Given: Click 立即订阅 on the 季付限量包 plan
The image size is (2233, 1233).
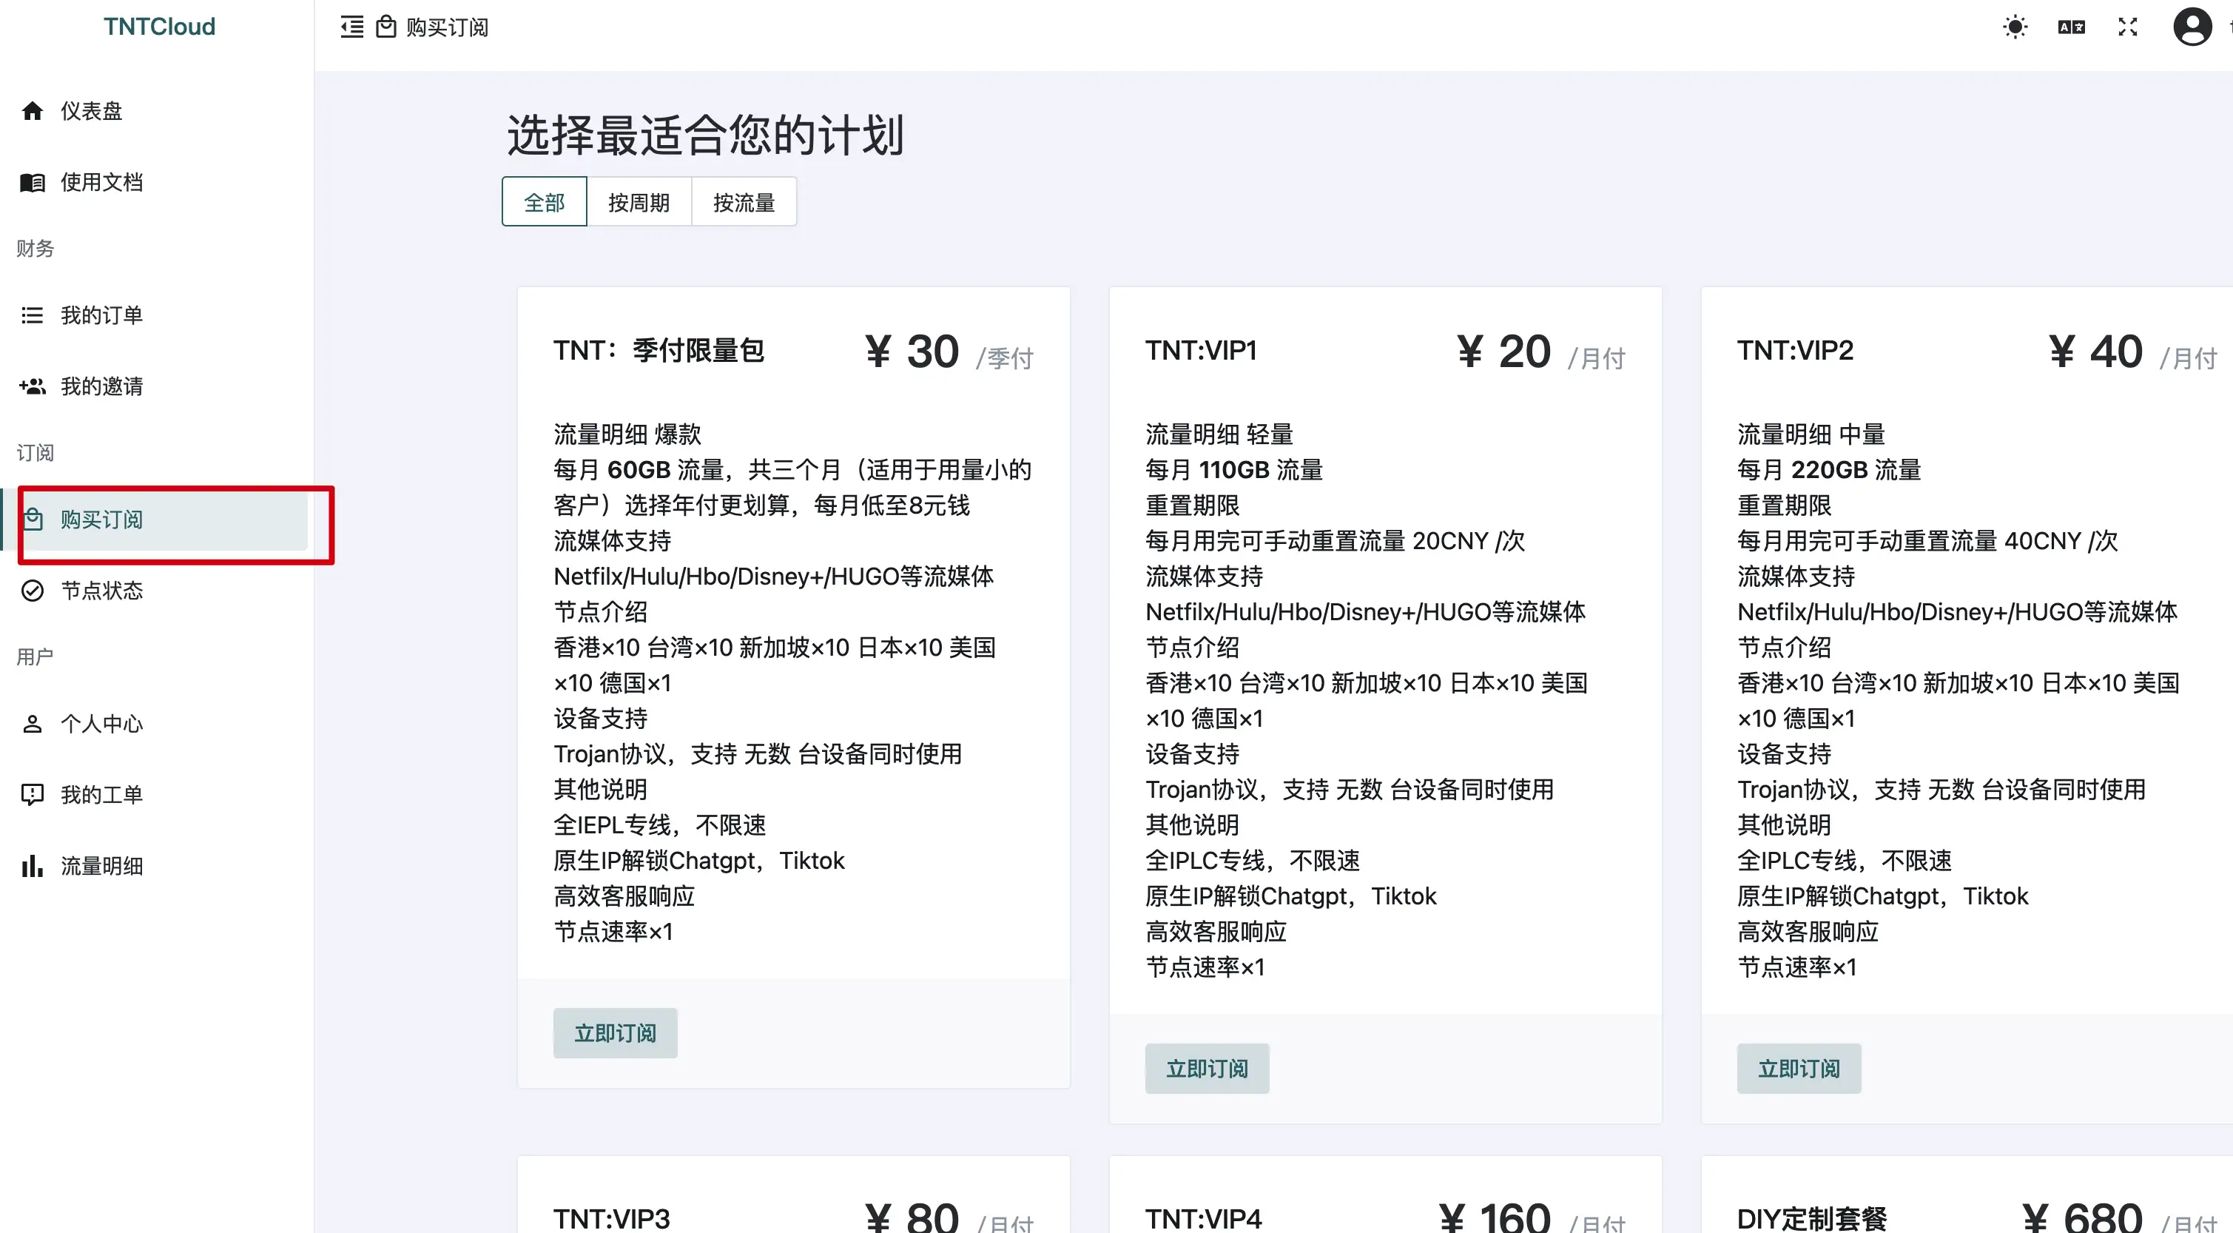Looking at the screenshot, I should (x=615, y=1032).
